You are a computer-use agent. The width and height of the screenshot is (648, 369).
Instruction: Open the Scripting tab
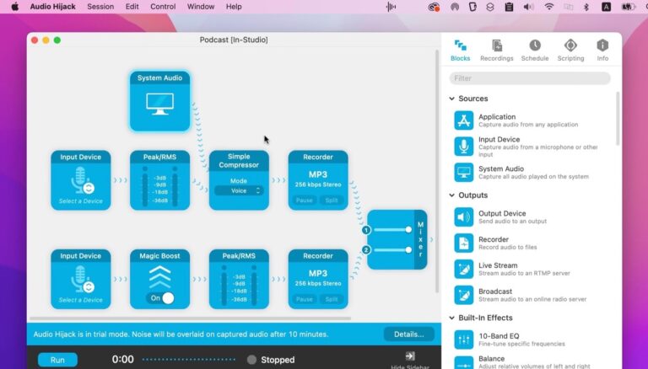[x=570, y=50]
